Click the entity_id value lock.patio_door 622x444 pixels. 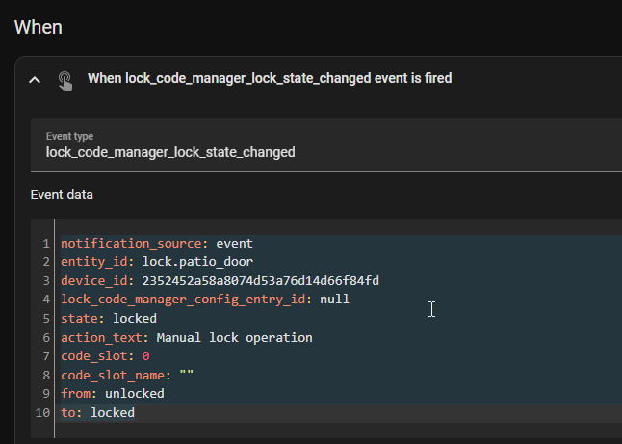197,262
